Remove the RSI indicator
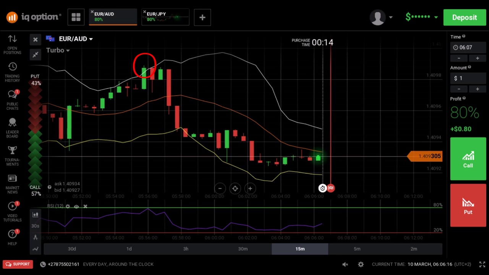This screenshot has width=489, height=275. click(85, 206)
